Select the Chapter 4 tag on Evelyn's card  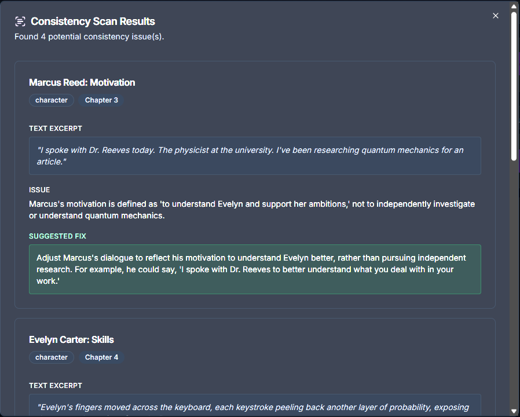(x=101, y=357)
